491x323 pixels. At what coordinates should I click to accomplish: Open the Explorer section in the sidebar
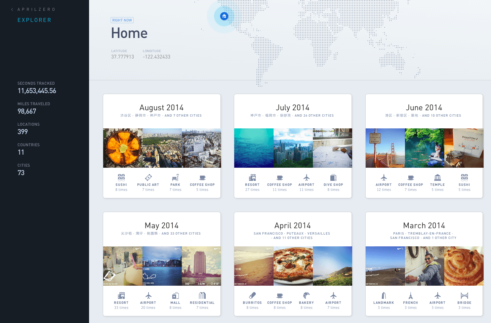34,20
